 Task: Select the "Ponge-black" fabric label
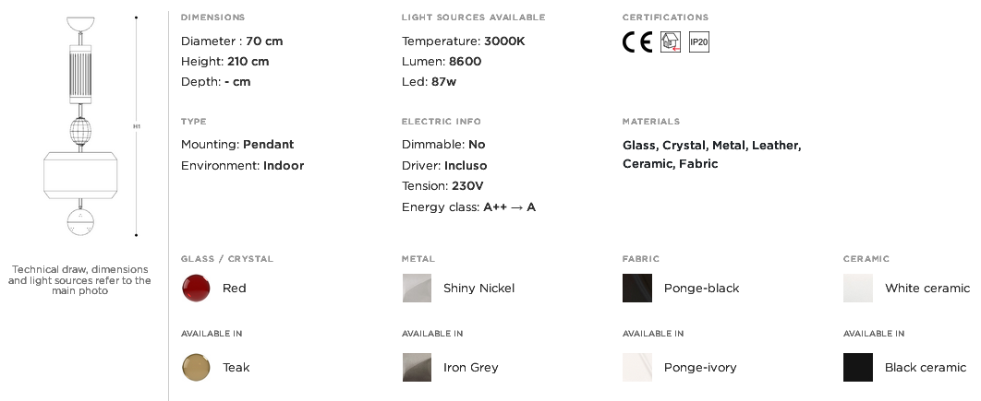tap(702, 289)
